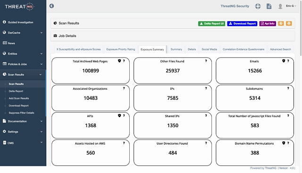
Task: Open Delta Report in sidebar submenu
Action: 16,91
